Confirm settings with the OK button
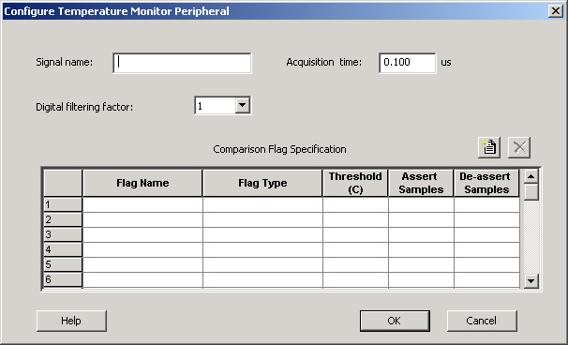The width and height of the screenshot is (568, 345). click(395, 321)
